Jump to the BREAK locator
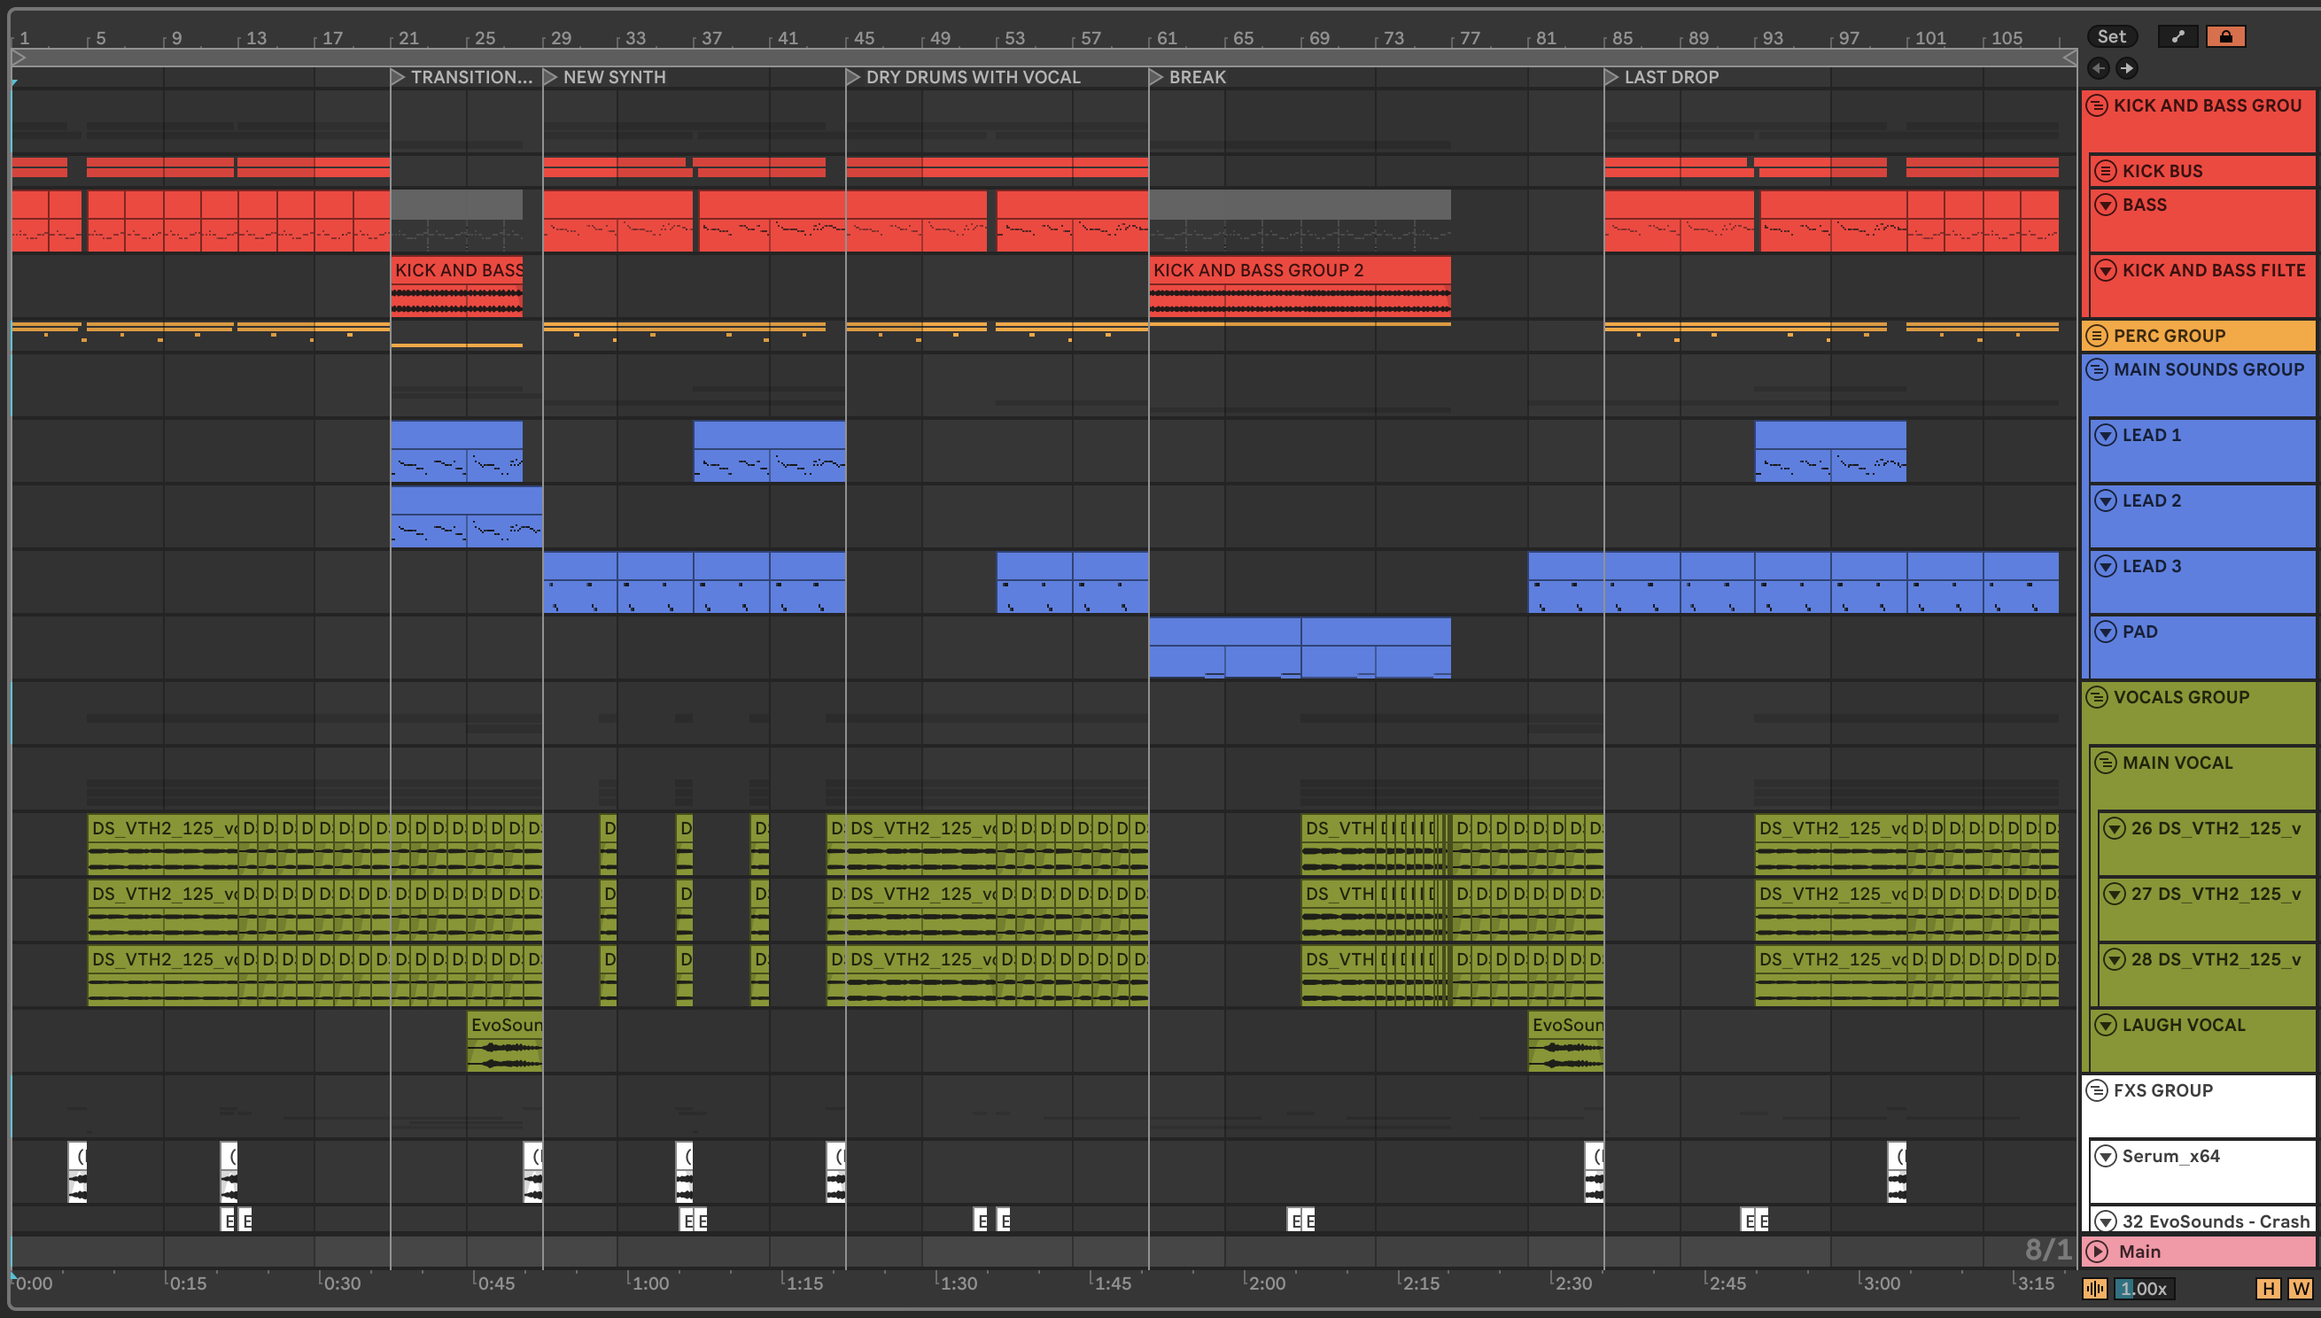Viewport: 2321px width, 1318px height. click(x=1157, y=77)
